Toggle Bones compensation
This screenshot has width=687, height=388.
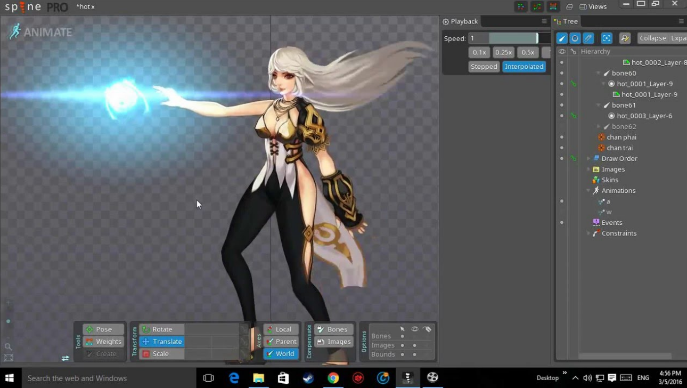tap(333, 329)
